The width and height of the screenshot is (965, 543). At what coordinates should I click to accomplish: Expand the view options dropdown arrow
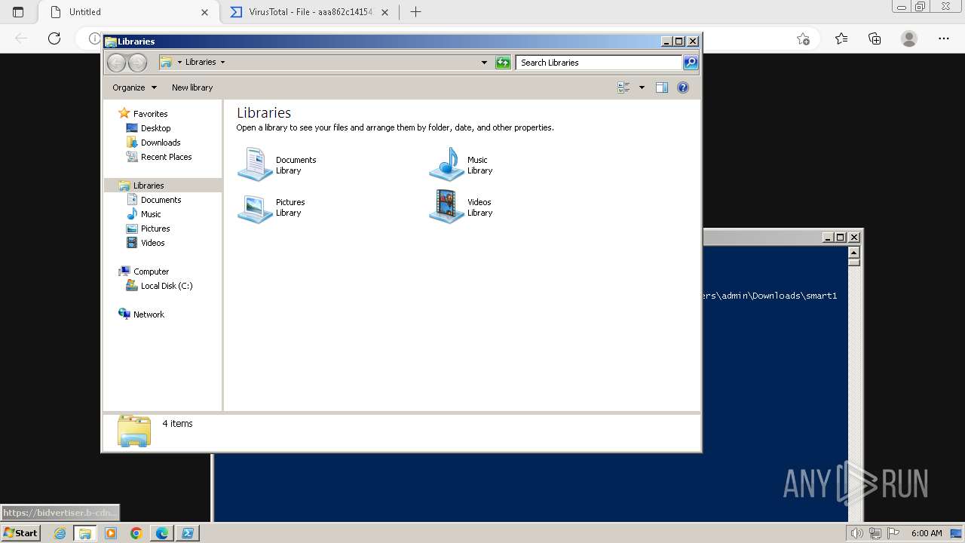click(642, 87)
